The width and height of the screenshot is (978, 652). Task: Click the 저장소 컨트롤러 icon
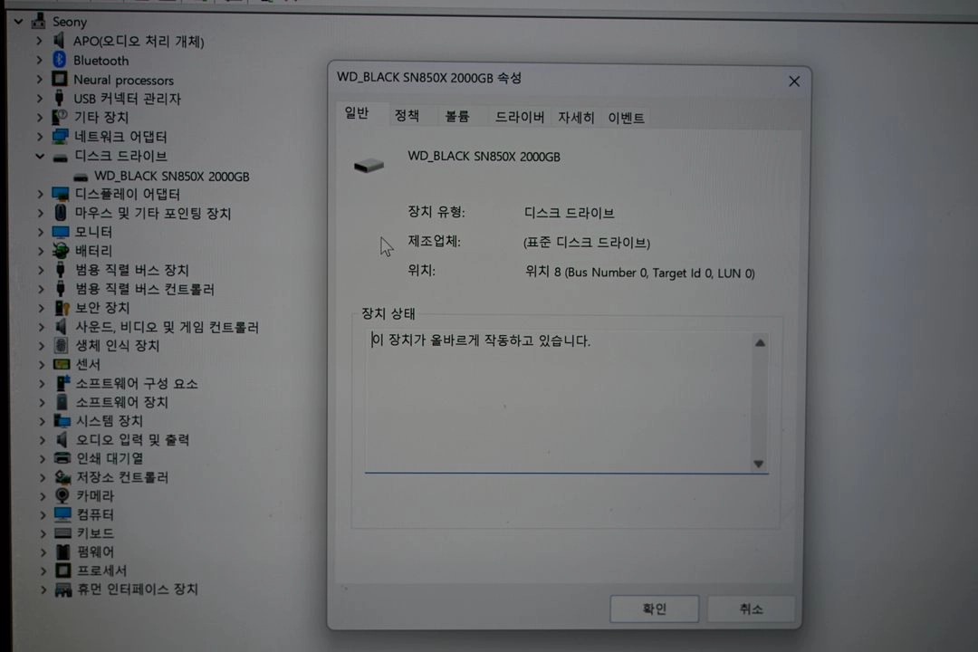pyautogui.click(x=62, y=476)
